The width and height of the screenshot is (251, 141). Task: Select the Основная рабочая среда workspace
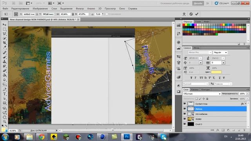[x=175, y=3]
